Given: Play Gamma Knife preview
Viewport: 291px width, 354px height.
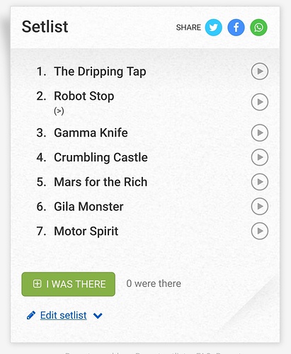Looking at the screenshot, I should click(260, 132).
